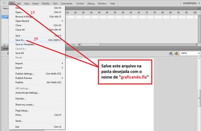Click the timeline scrollbar left arrow
201x131 pixels.
click(79, 45)
